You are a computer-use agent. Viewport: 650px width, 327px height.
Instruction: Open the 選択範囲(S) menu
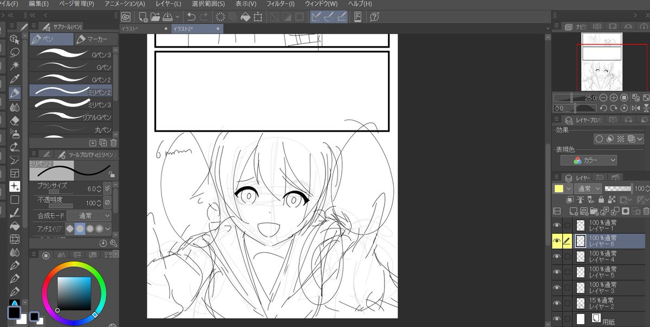coord(208,4)
